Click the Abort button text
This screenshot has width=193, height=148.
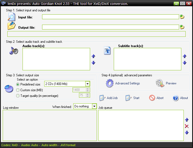click(x=160, y=98)
